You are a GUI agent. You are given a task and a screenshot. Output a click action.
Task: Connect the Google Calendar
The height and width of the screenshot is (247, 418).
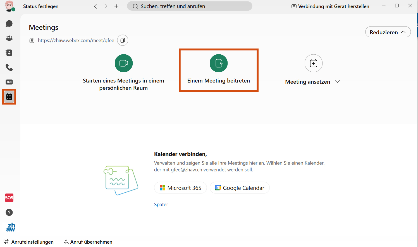tap(240, 188)
